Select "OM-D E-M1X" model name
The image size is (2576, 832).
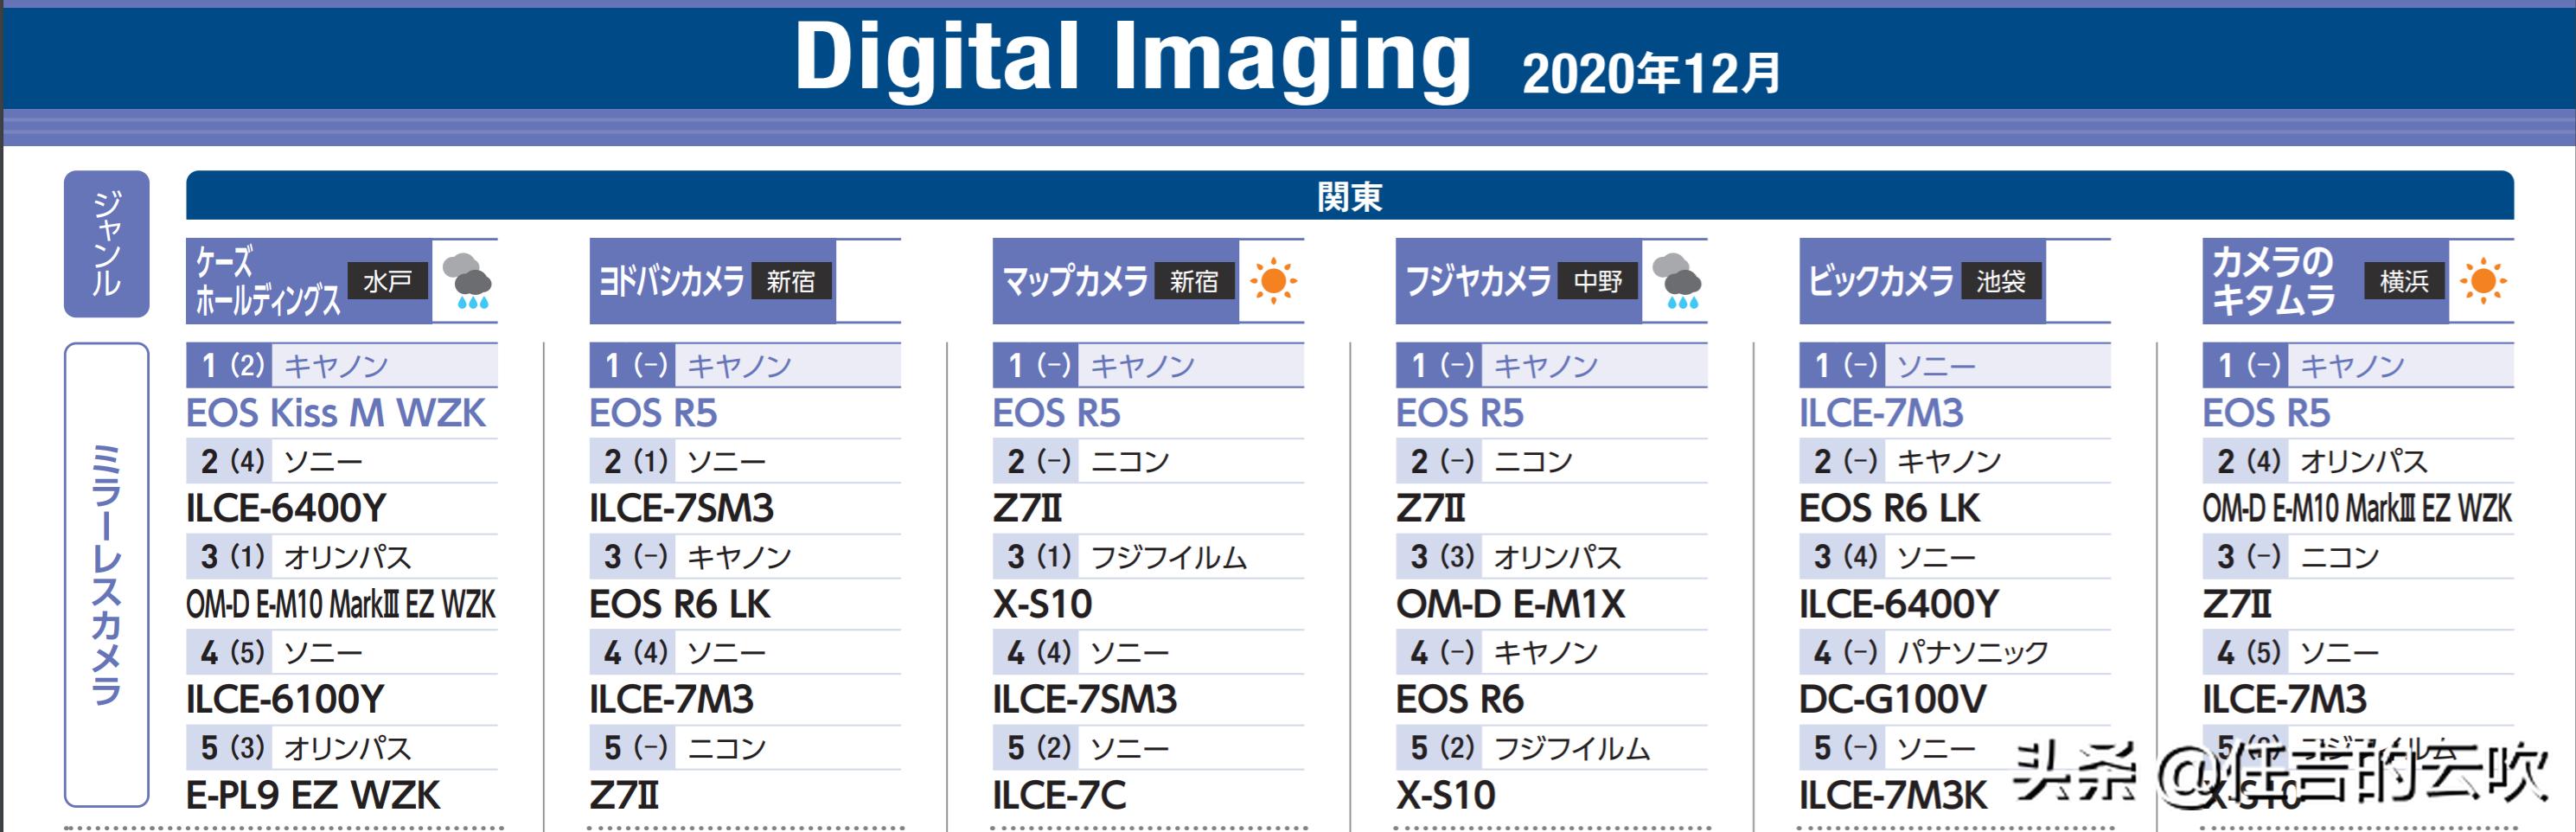point(1511,604)
